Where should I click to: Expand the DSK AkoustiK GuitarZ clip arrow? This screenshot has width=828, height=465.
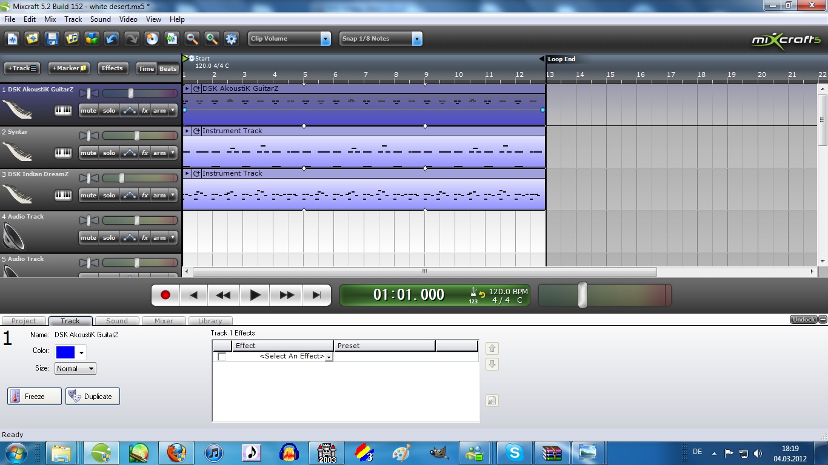click(x=187, y=88)
